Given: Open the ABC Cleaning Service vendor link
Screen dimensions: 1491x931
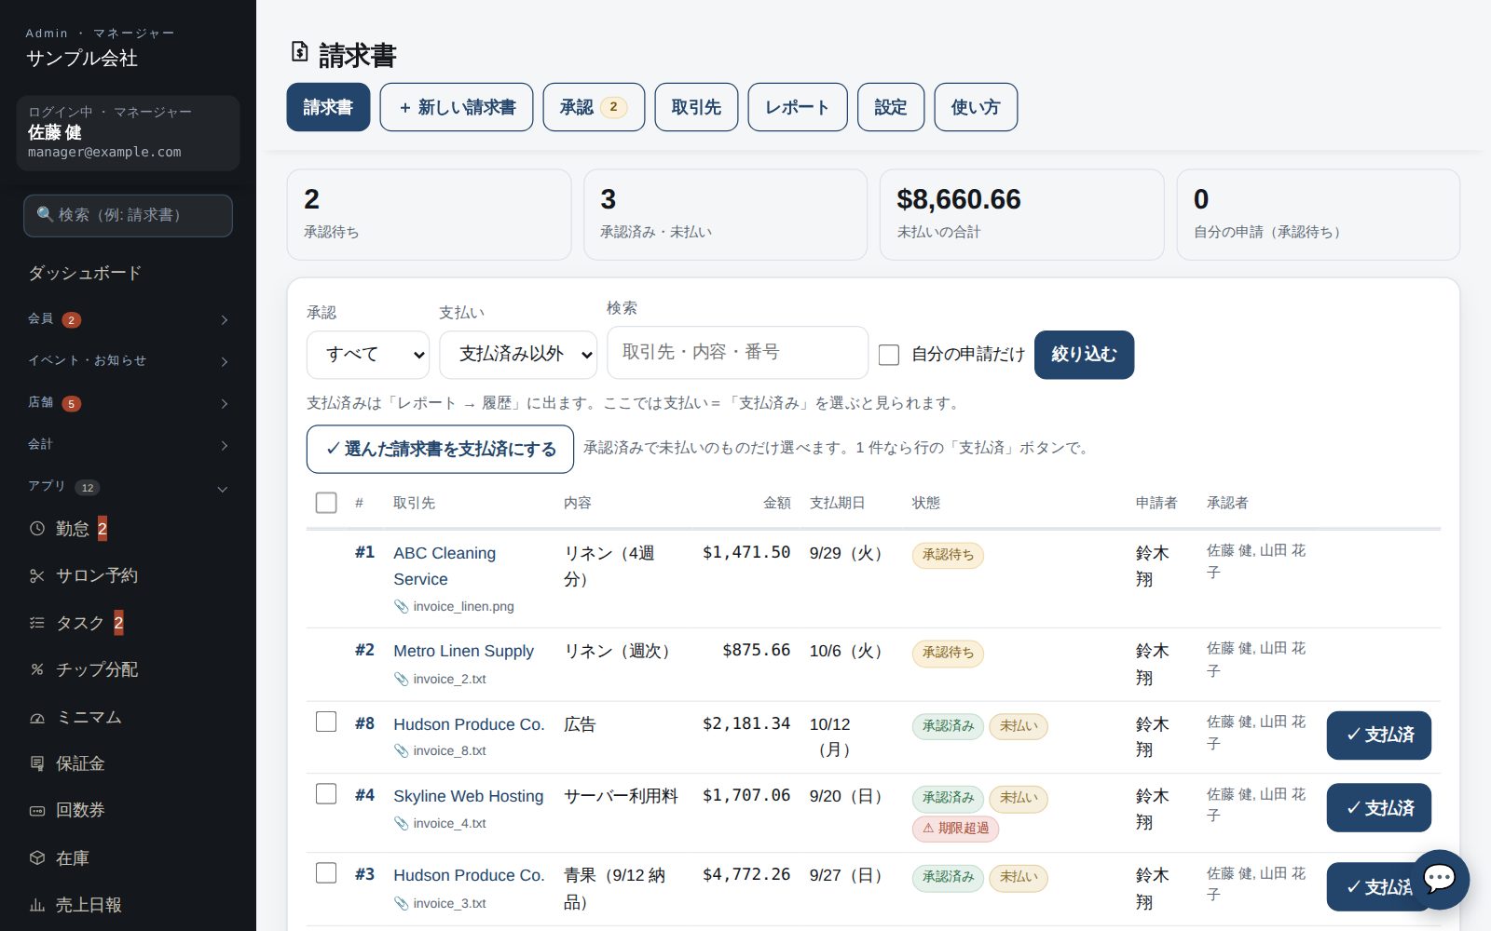Looking at the screenshot, I should click(445, 566).
